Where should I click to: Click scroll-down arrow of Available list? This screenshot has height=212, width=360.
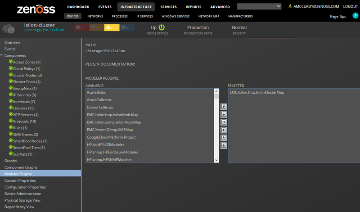(x=216, y=160)
